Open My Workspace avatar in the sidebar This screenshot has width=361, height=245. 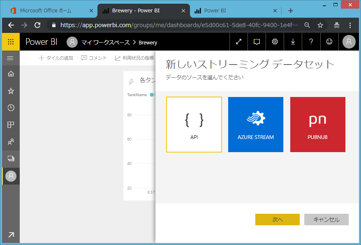pyautogui.click(x=11, y=176)
